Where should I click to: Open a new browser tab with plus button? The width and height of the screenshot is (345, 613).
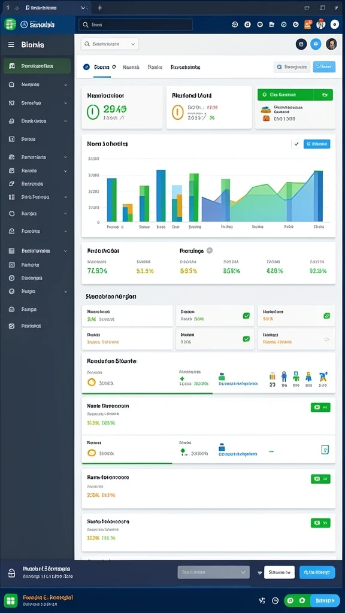tap(100, 8)
